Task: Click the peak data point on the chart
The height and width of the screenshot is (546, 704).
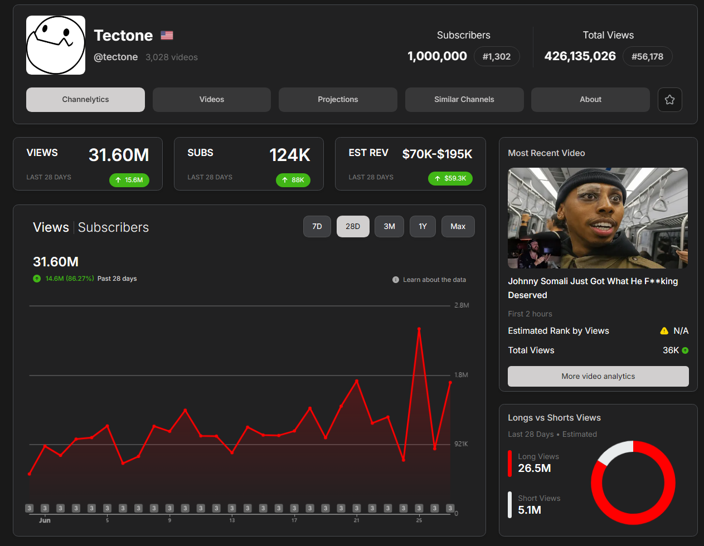Action: click(419, 329)
